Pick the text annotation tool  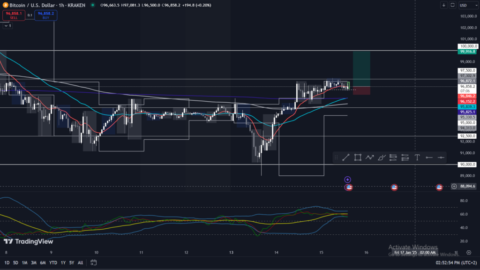tap(417, 157)
